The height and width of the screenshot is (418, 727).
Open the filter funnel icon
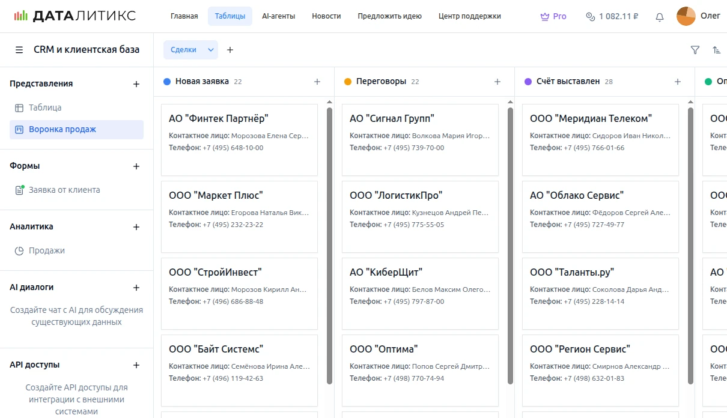695,50
